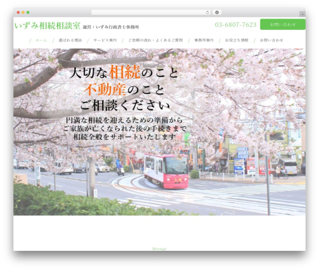Click the browser reload icon

(x=207, y=13)
